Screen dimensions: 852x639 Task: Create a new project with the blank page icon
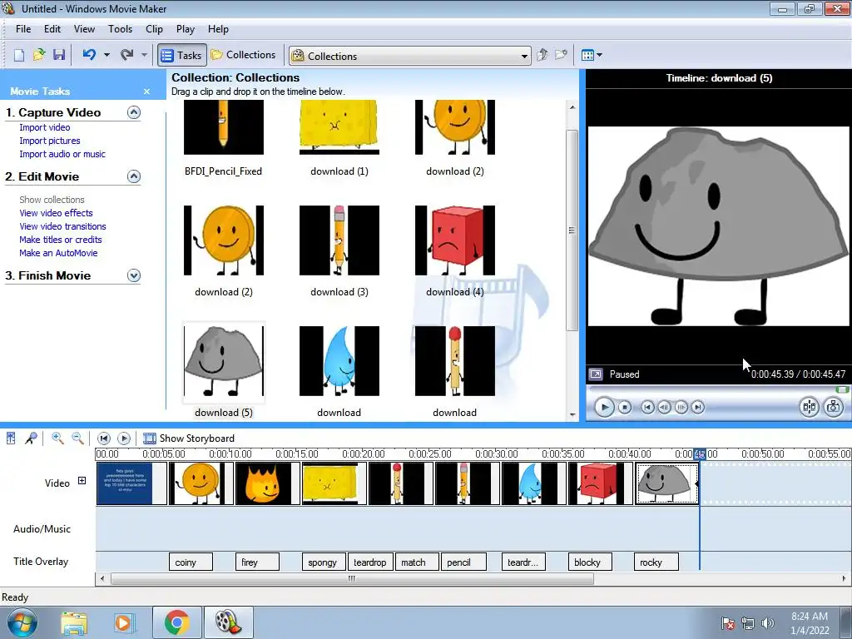coord(19,55)
